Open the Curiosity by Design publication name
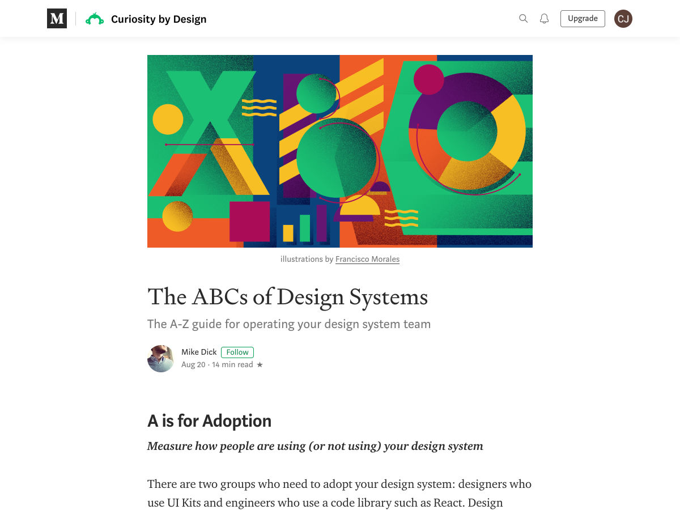This screenshot has height=510, width=680. click(159, 19)
